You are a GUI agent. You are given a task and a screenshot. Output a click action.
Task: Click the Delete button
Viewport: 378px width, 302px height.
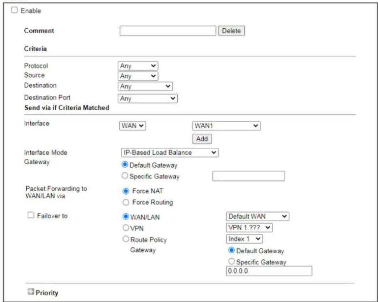click(231, 31)
